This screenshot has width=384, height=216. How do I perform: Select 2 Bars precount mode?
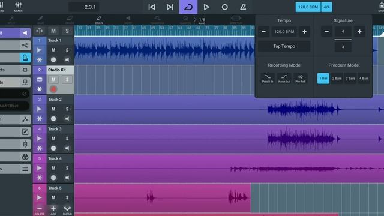coord(337,79)
